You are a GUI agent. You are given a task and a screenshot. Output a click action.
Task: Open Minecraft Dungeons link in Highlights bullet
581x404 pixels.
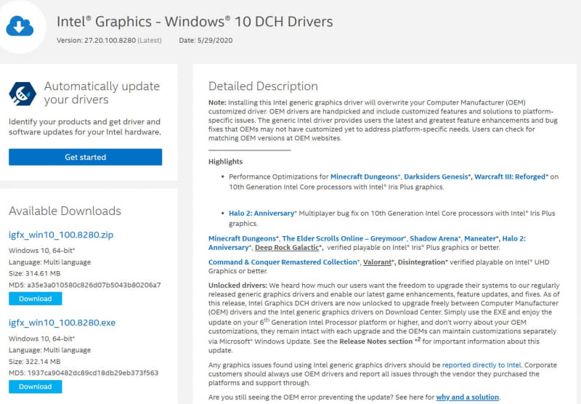click(x=365, y=177)
